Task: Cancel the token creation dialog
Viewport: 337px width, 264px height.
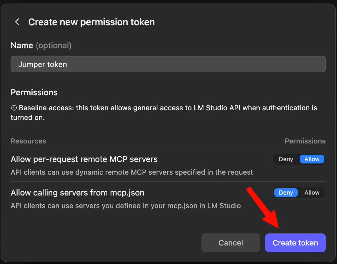Action: point(231,243)
